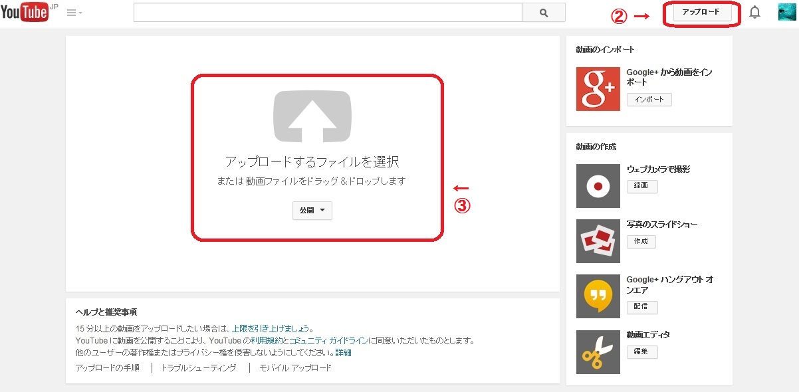
Task: Click the Google+ Hangouts icon
Action: (598, 296)
